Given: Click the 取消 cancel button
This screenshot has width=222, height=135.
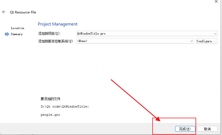Looking at the screenshot, I should coord(207,129).
